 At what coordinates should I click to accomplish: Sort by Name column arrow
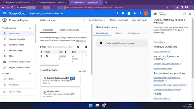tap(65, 52)
